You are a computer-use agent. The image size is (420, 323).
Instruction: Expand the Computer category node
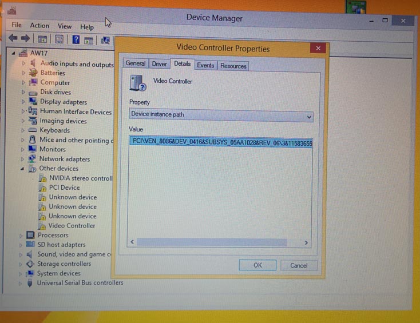[23, 83]
